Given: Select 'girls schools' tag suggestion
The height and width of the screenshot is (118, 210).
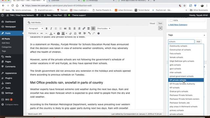Looking at the screenshot, I should [186, 65].
